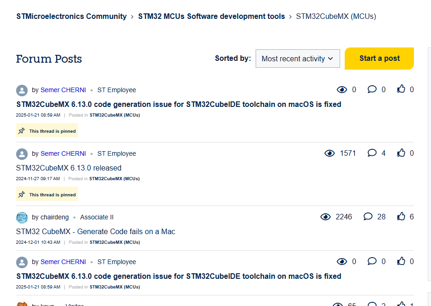The width and height of the screenshot is (431, 306).
Task: Click 'This thread is pinned' under '6.13.0 released'
Action: click(53, 195)
